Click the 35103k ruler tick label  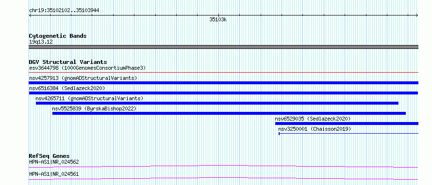(x=218, y=19)
